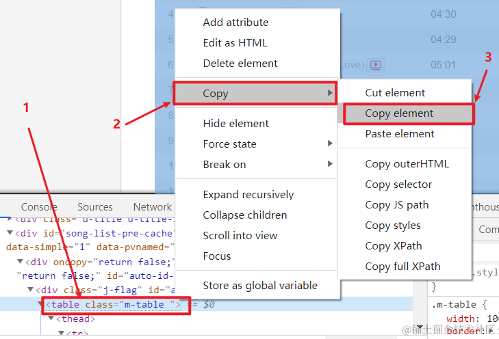
Task: Switch to the Network tab
Action: [x=153, y=207]
